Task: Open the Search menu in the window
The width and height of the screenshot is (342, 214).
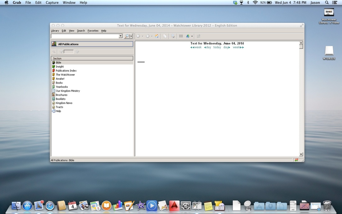Action: click(81, 31)
